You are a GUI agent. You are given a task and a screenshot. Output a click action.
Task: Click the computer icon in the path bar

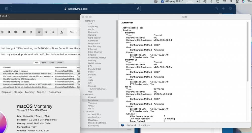point(123,125)
